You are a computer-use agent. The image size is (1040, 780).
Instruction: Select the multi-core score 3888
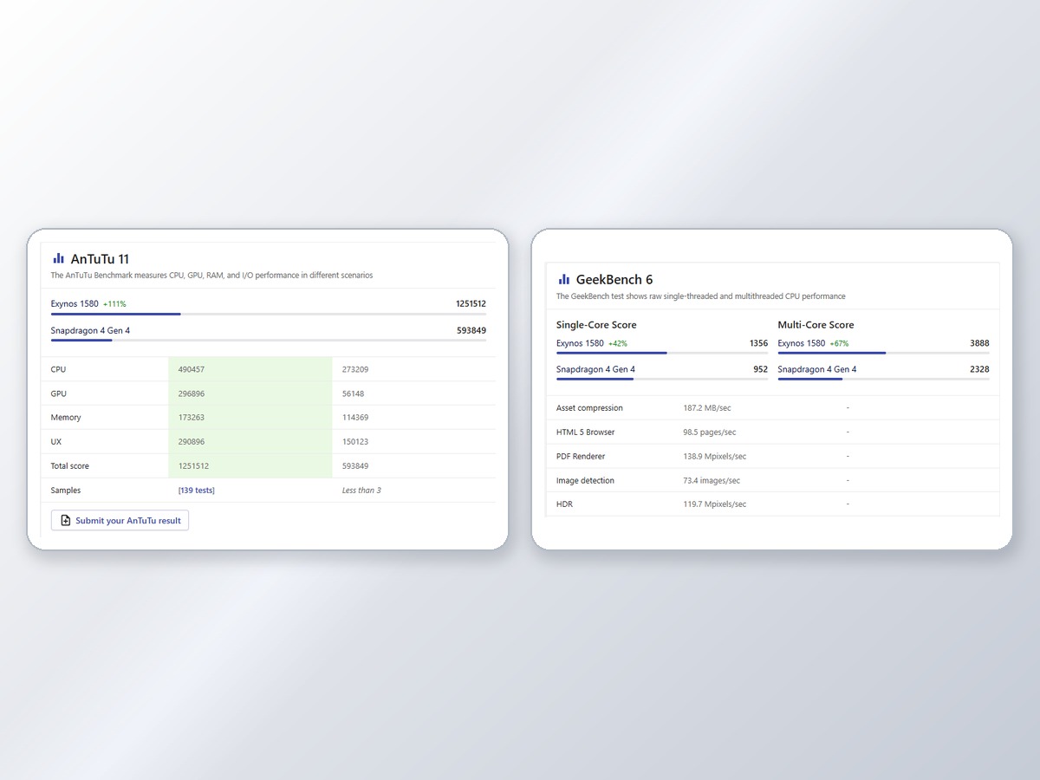979,343
